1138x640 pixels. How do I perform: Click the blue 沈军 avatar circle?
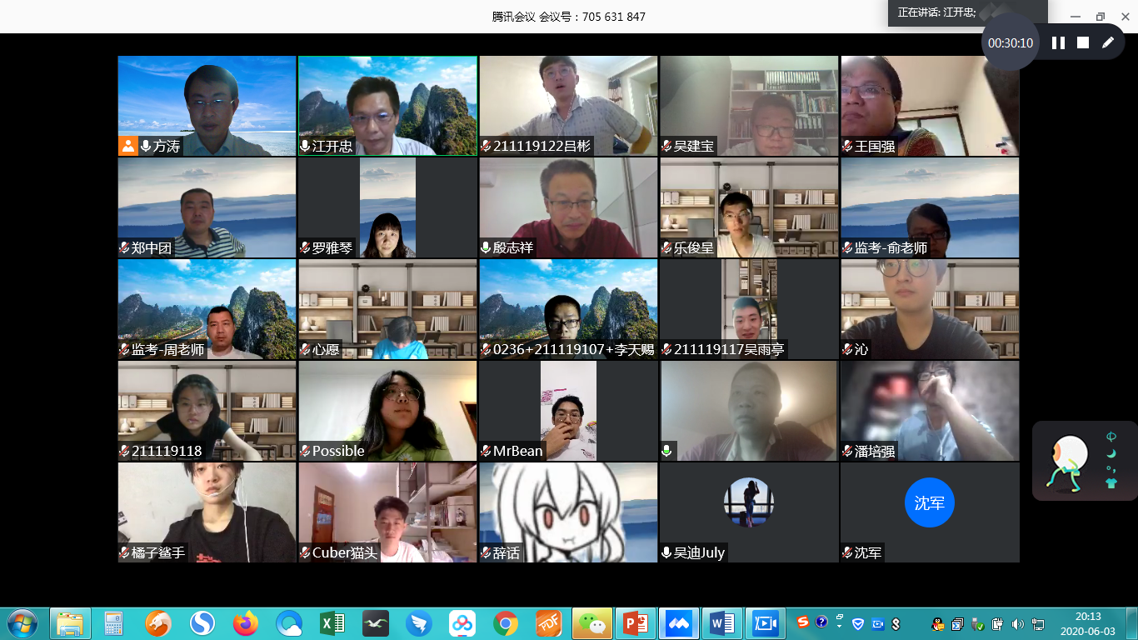pos(929,502)
